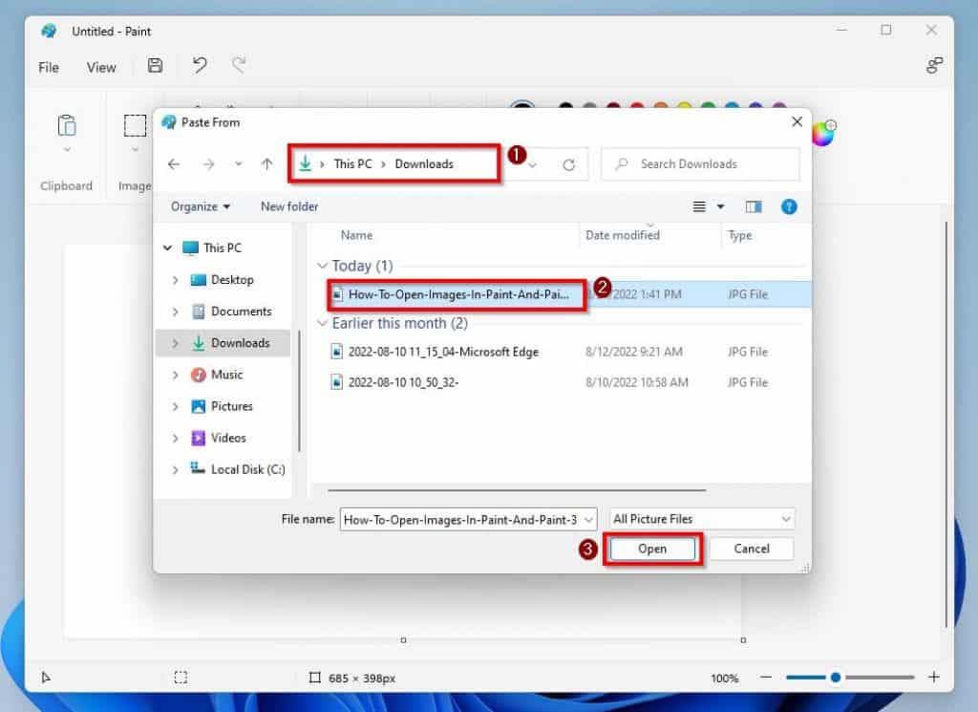The height and width of the screenshot is (712, 978).
Task: Open the View menu in Paint
Action: pyautogui.click(x=101, y=68)
